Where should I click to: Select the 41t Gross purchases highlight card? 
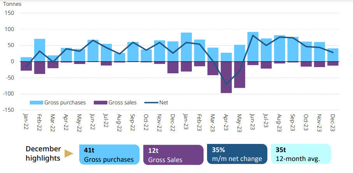click(109, 154)
